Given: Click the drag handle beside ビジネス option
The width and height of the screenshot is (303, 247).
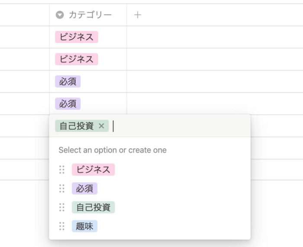Looking at the screenshot, I should 62,169.
